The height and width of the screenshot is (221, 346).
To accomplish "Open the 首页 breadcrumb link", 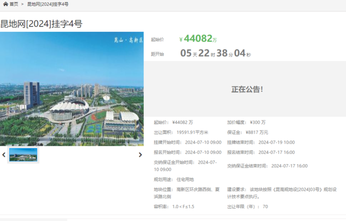I will 14,4.
